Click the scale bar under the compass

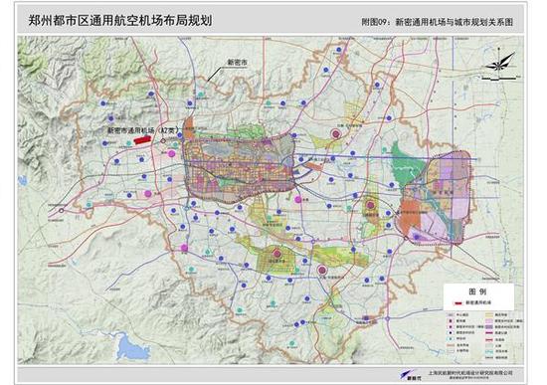tap(499, 79)
